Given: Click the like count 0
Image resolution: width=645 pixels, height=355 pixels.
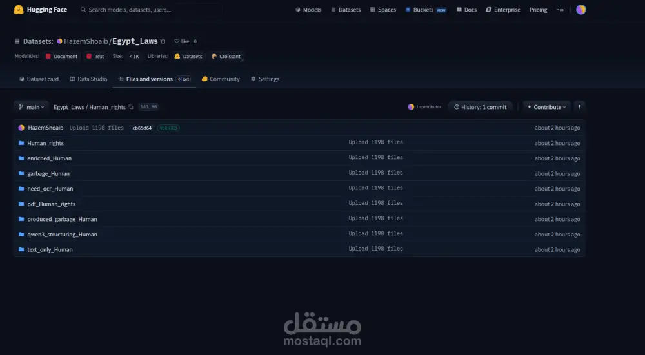Looking at the screenshot, I should [x=195, y=41].
